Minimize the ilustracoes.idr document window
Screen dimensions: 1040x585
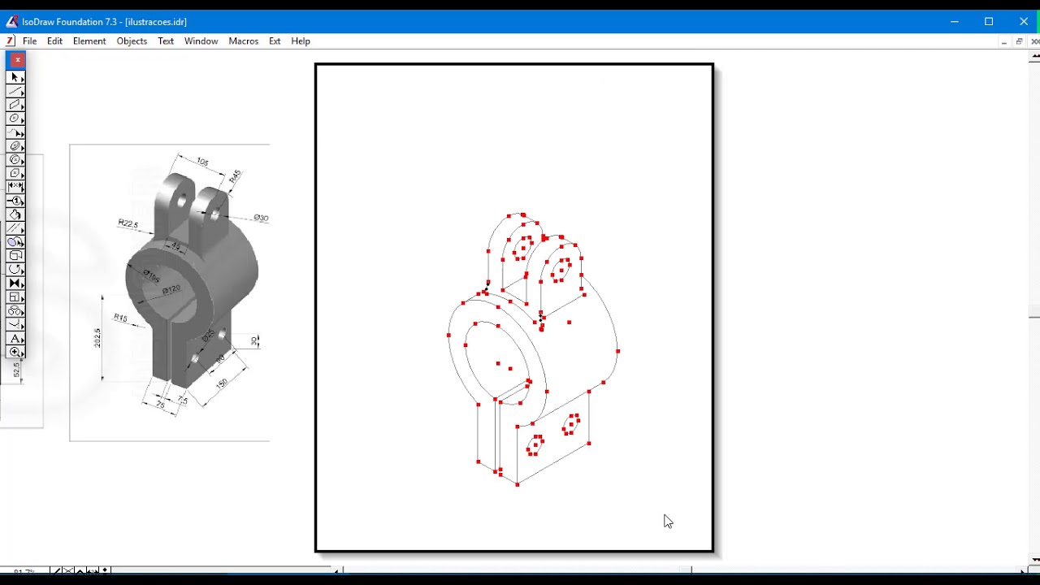(x=1004, y=41)
